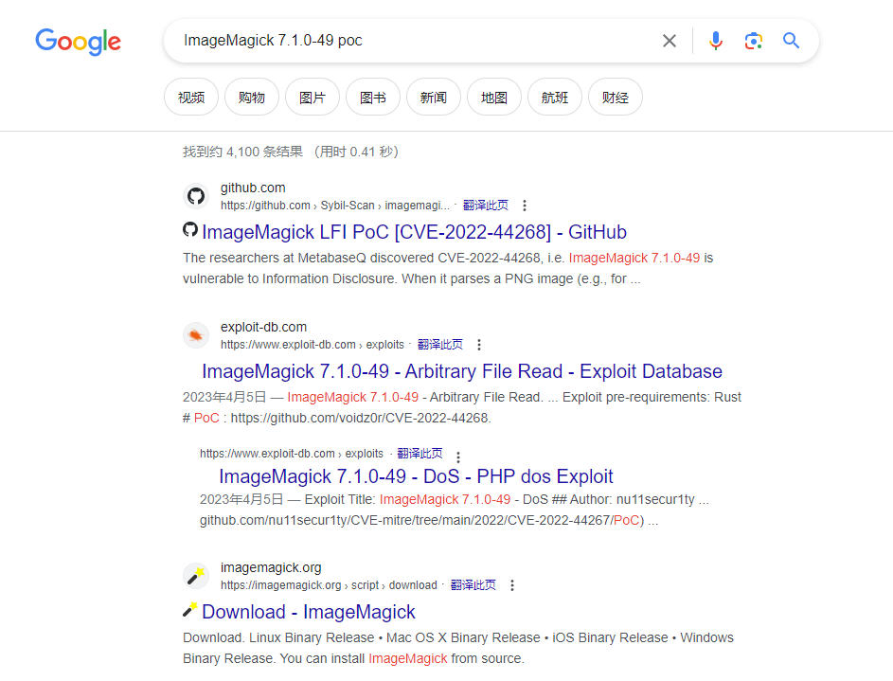Screen dimensions: 893x681
Task: Click 翻译此页 for the DoS result
Action: 420,454
